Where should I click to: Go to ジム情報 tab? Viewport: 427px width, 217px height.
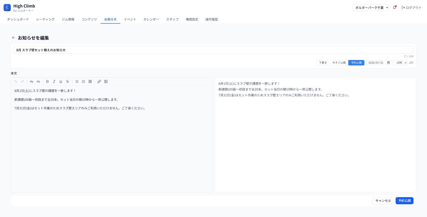68,19
